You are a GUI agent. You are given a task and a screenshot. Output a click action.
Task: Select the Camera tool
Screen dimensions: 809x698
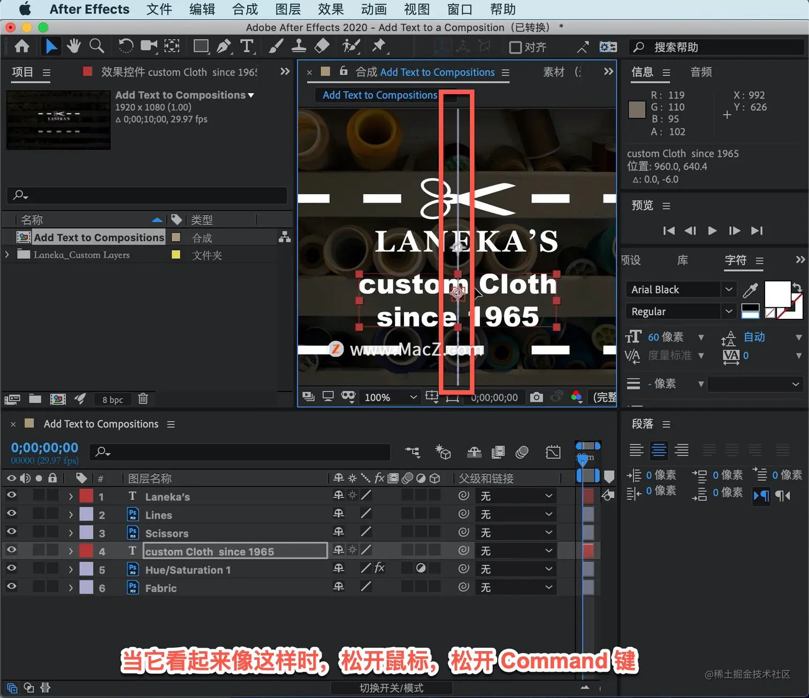coord(149,47)
